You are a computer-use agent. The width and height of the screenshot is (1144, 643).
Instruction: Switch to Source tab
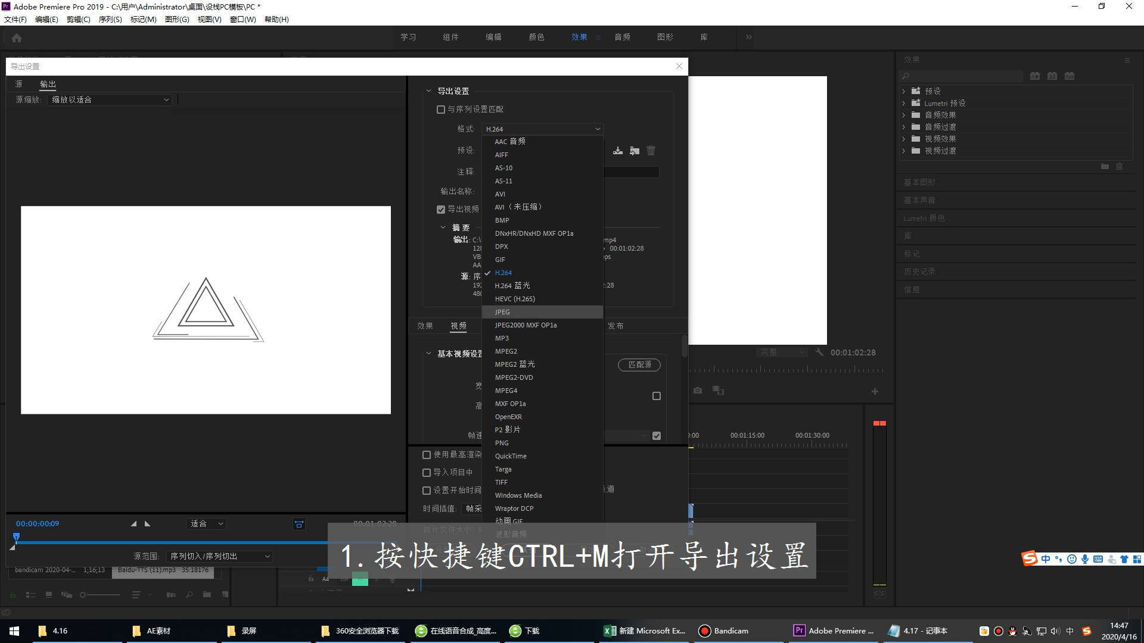18,84
